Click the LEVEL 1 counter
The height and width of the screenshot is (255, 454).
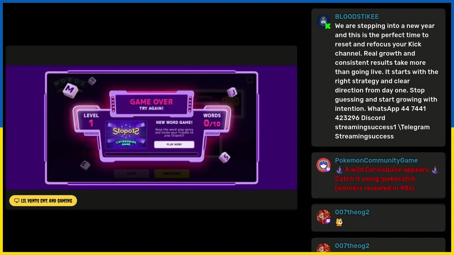coord(91,120)
